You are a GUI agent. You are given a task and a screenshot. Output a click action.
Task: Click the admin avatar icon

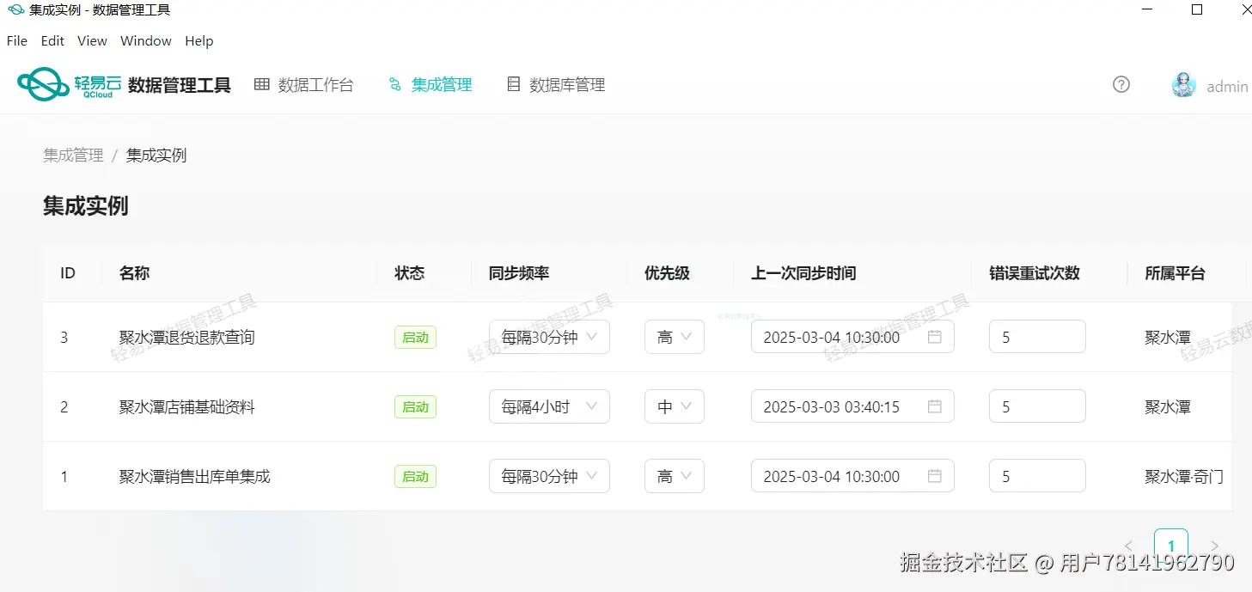[1182, 84]
